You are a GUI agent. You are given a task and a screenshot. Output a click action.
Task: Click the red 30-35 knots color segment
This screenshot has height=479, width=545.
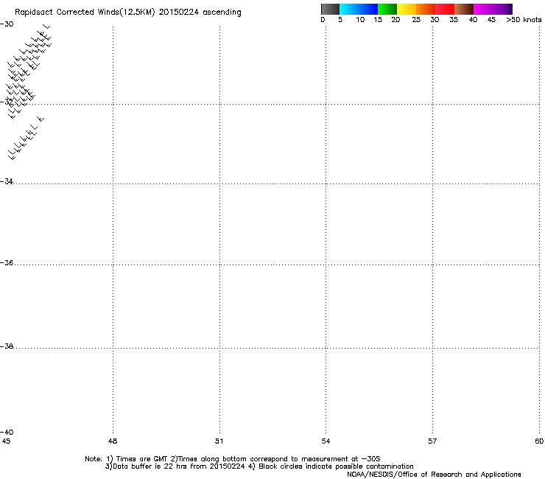click(445, 9)
